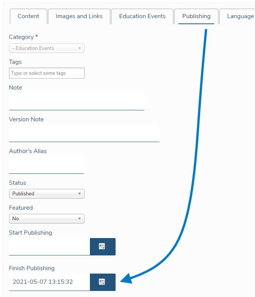Switch to the Images and Links tab
The width and height of the screenshot is (255, 297).
(79, 16)
